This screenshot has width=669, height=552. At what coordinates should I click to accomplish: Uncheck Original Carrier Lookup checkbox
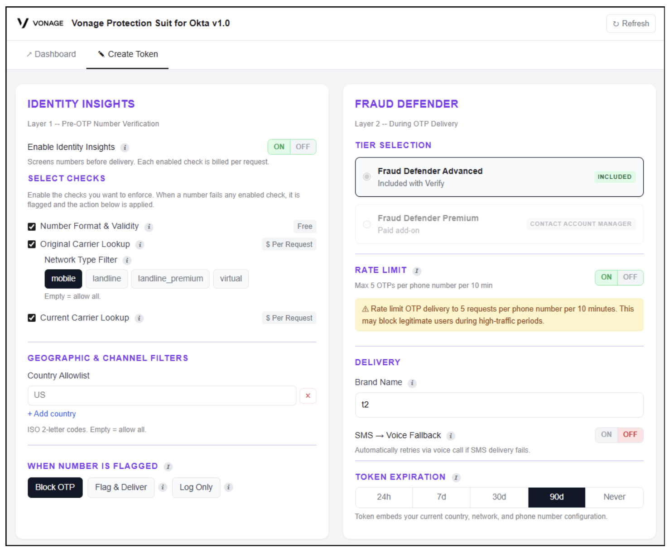[x=32, y=244]
